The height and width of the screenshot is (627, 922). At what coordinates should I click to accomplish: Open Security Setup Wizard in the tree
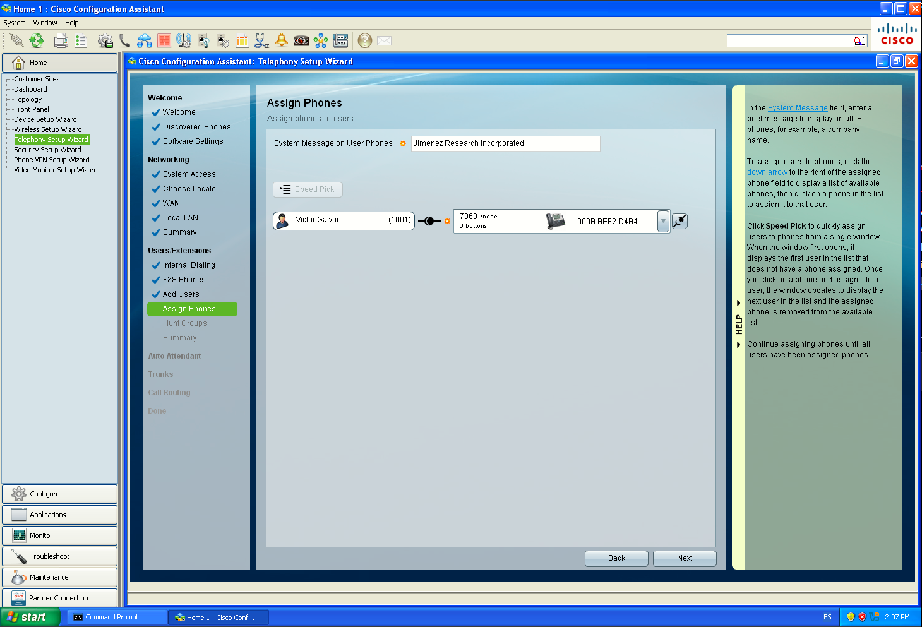[x=47, y=150]
